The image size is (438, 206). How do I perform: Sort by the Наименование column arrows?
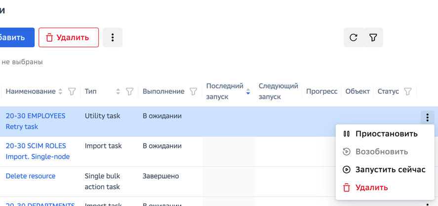point(60,91)
